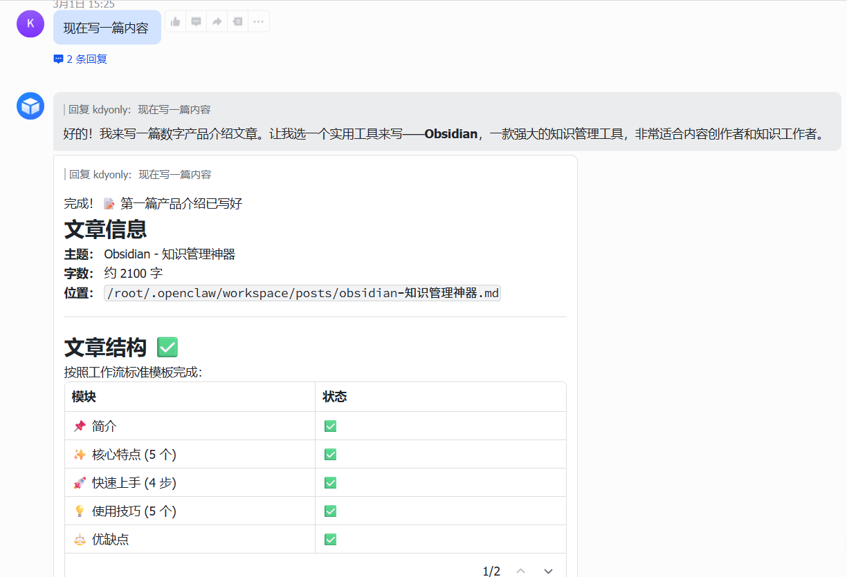Click the thumbs-up reaction icon
847x577 pixels.
tap(176, 21)
